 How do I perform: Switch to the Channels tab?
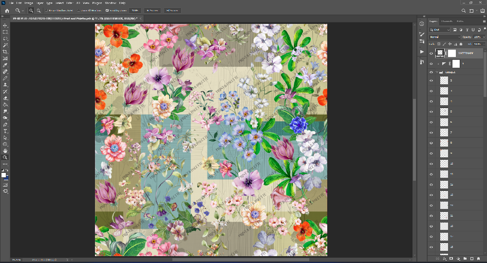tap(447, 21)
